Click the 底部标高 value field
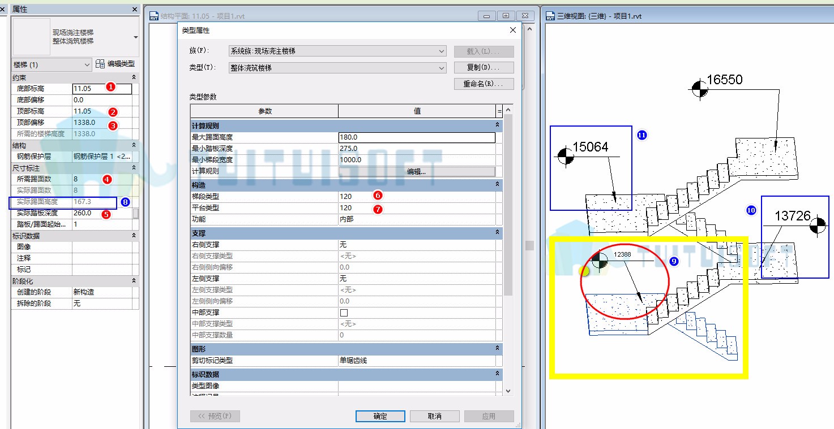This screenshot has width=834, height=429. (x=102, y=89)
